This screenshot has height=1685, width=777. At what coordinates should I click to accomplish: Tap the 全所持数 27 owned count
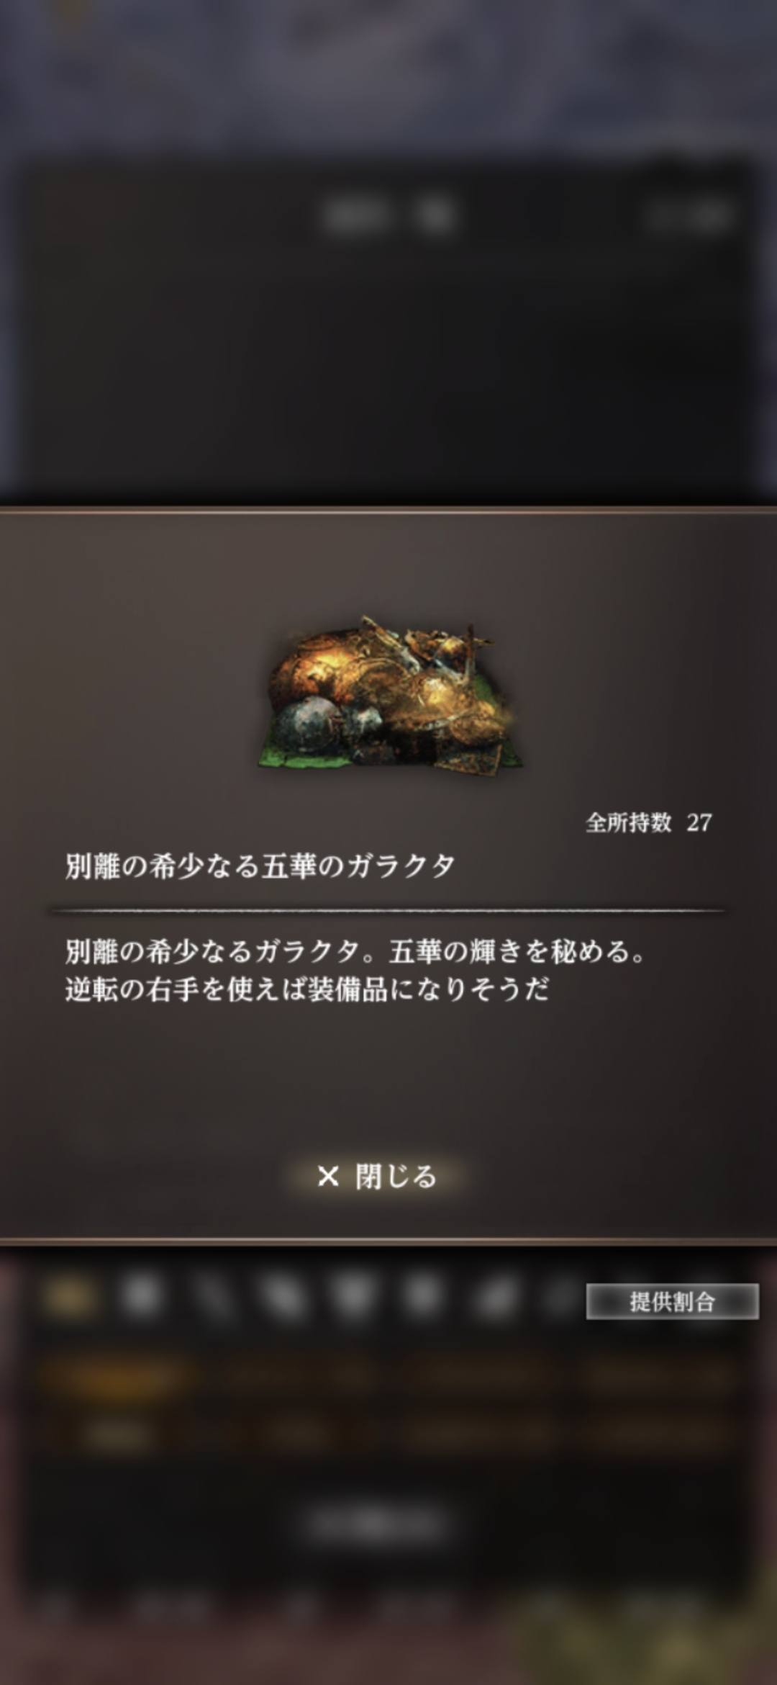point(648,822)
